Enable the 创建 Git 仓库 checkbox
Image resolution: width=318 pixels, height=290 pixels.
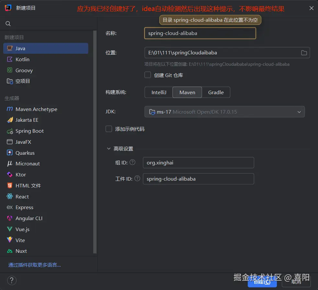click(147, 75)
